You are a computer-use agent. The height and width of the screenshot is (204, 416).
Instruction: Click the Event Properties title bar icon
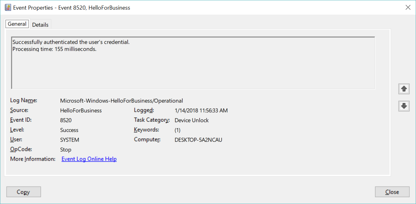coord(8,7)
